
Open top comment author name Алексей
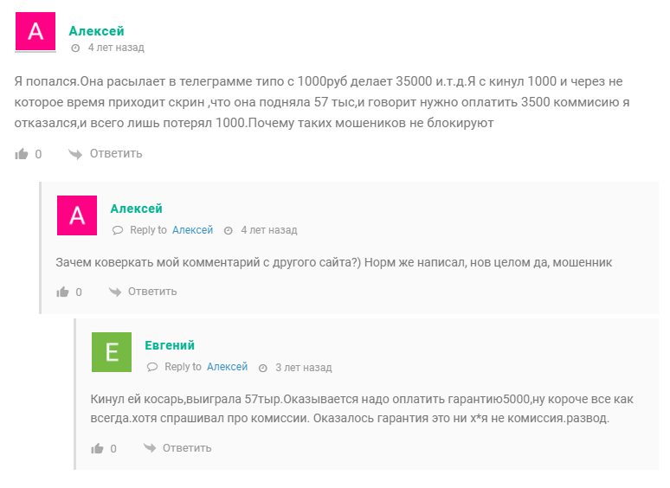click(x=96, y=31)
